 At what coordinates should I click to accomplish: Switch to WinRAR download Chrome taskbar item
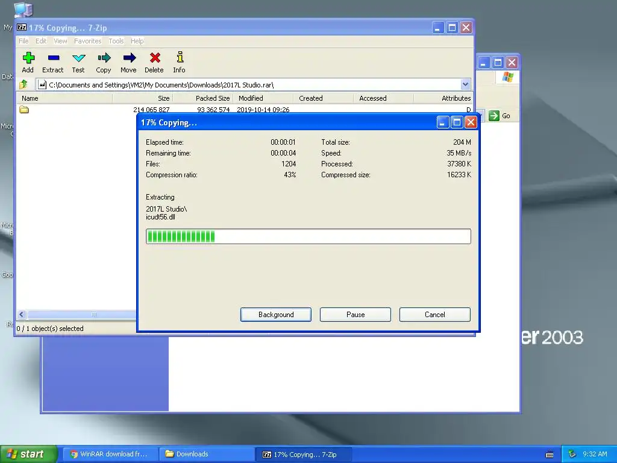point(111,454)
